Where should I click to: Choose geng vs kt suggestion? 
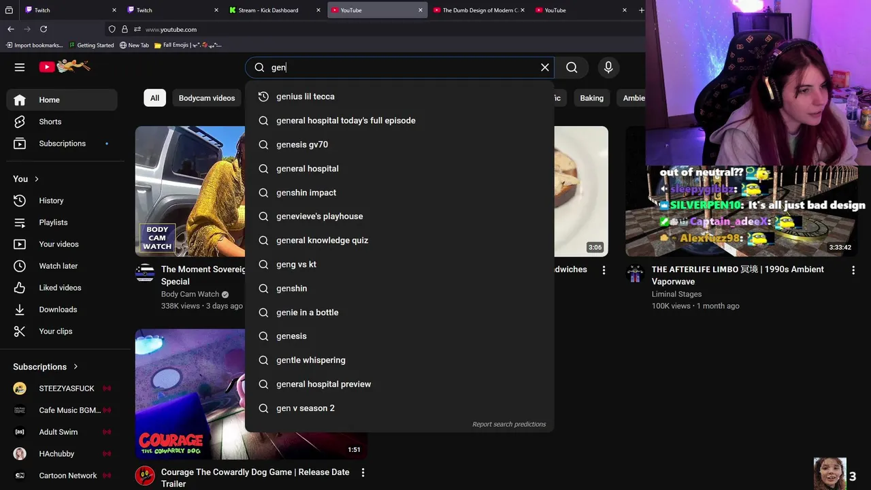click(399, 264)
